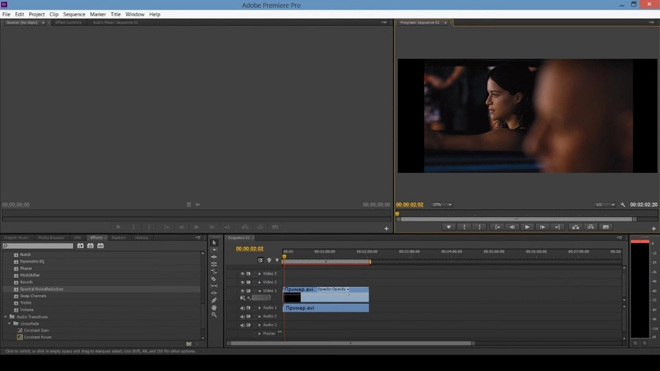Toggle Video 3 track output eye
Viewport: 660px width, 371px height.
point(242,274)
